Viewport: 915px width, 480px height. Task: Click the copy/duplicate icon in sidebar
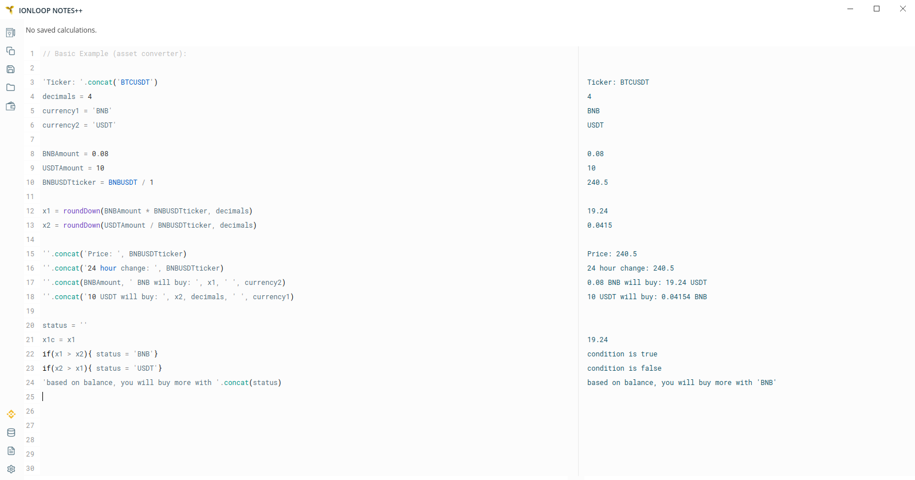click(x=10, y=51)
